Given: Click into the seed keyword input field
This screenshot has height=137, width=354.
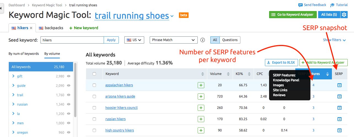Looking at the screenshot, I should click(x=72, y=40).
